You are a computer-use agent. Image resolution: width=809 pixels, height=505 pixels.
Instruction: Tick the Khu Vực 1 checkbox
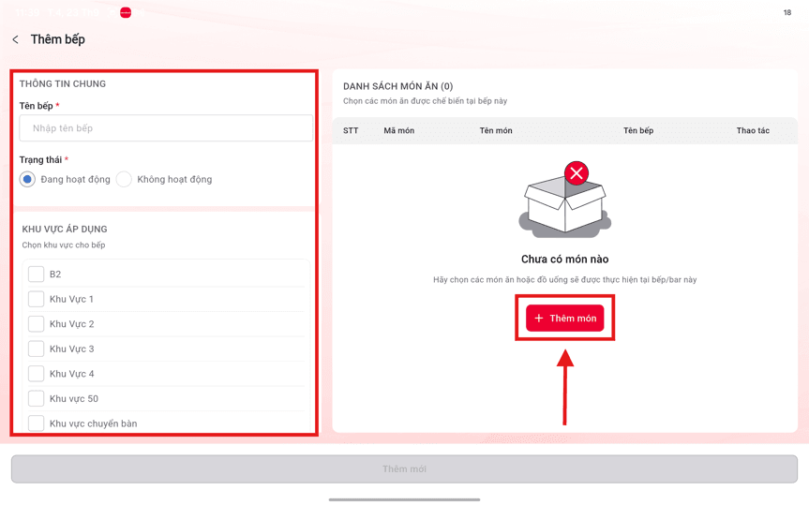point(37,299)
